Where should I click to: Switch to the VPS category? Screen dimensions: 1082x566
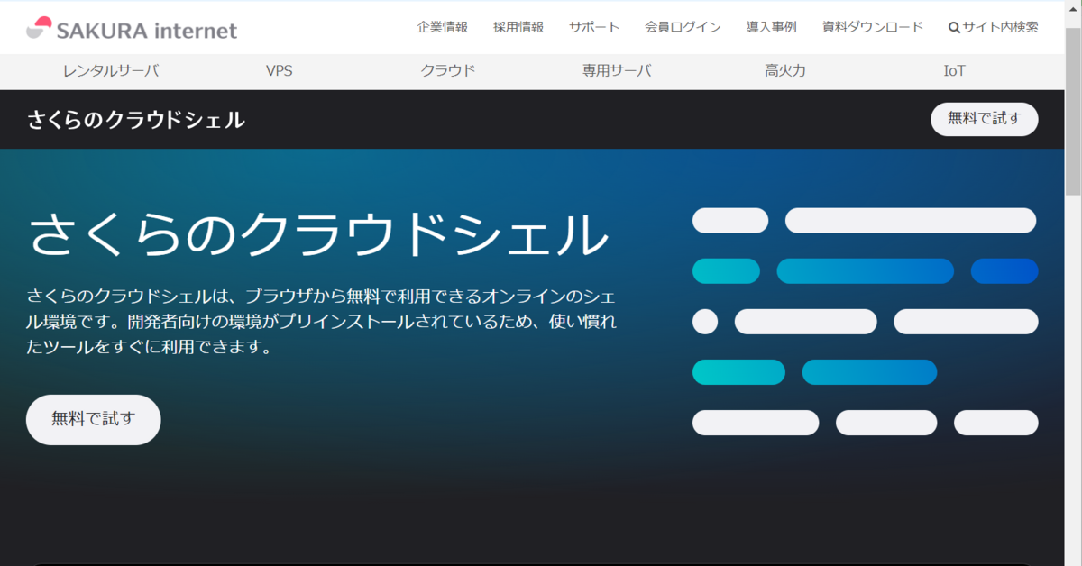pos(280,69)
